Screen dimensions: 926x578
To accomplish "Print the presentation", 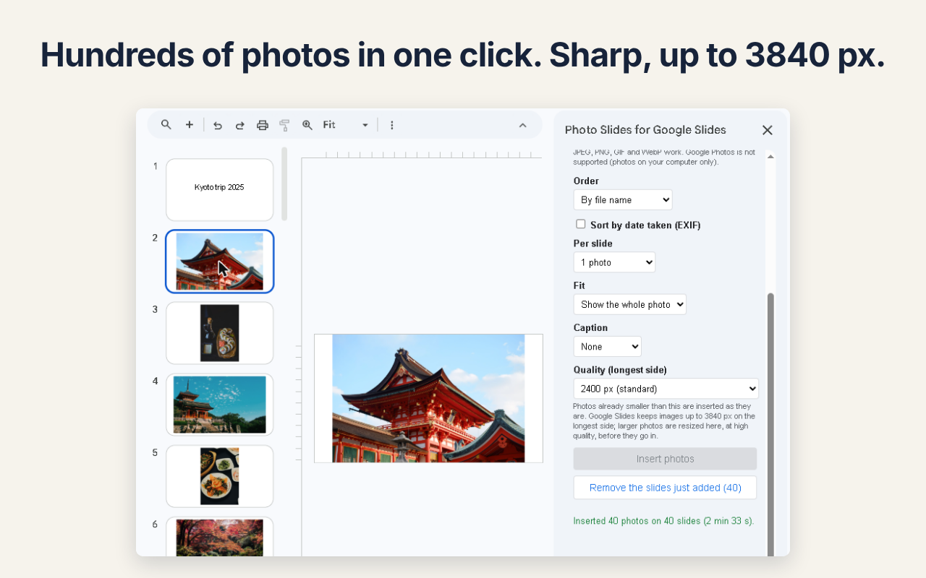I will point(263,125).
